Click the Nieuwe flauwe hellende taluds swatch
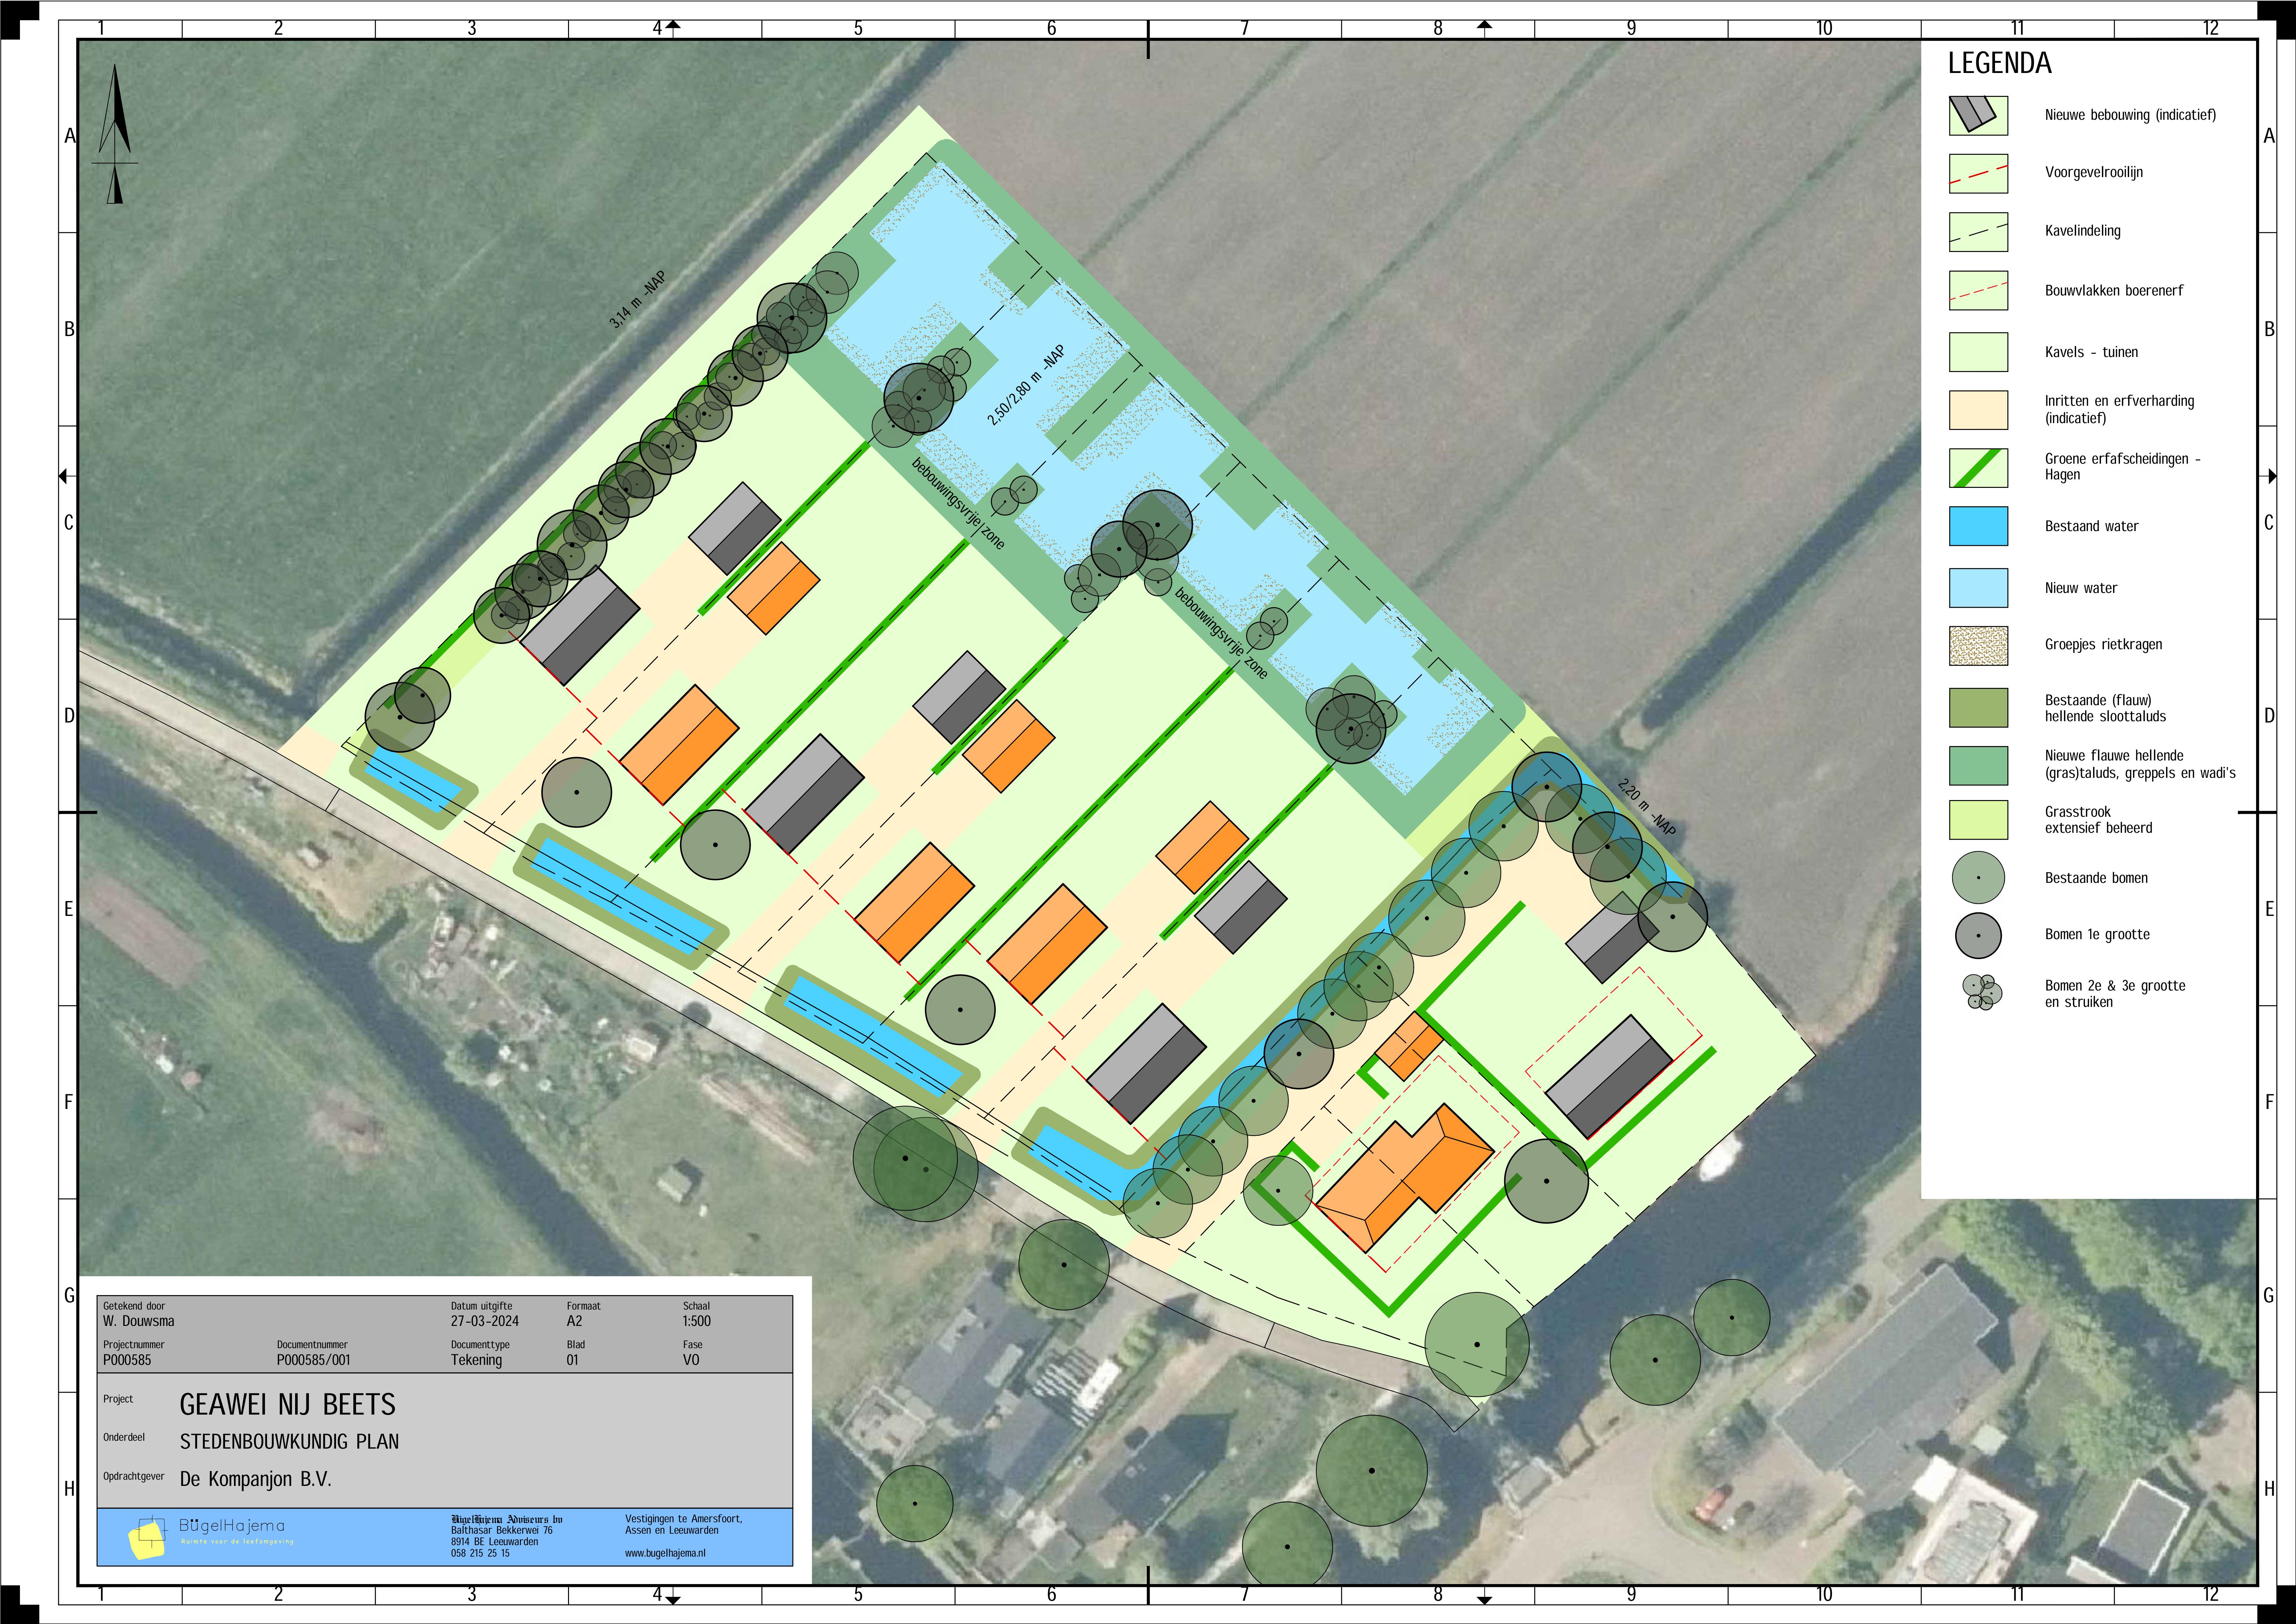 point(1978,766)
